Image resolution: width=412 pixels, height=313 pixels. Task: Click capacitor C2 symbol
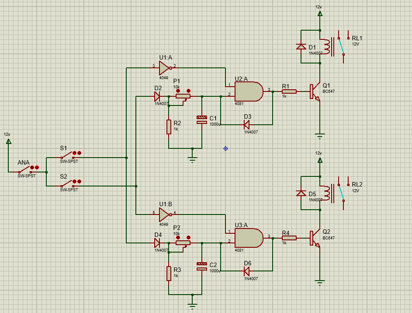point(202,266)
